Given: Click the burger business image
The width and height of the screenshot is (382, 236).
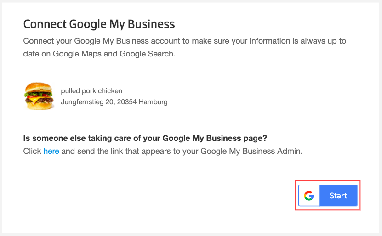Looking at the screenshot, I should (38, 96).
